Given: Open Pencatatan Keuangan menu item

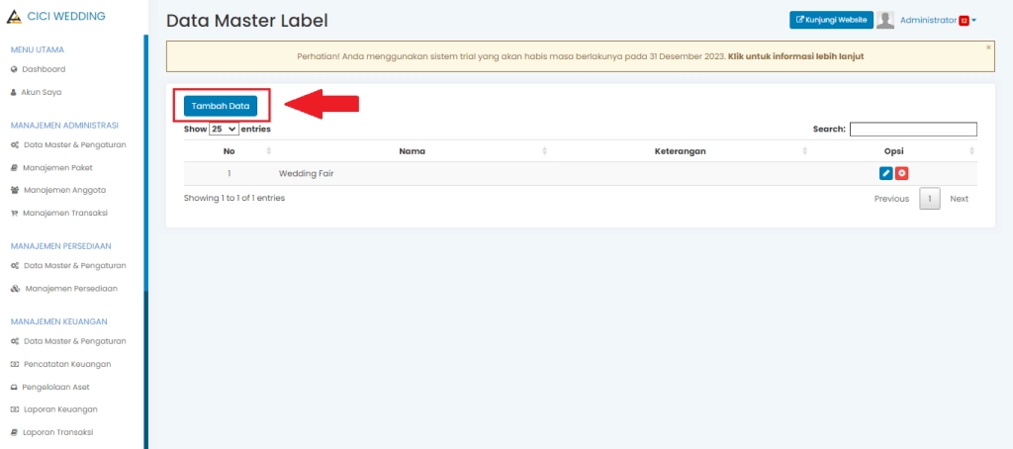Looking at the screenshot, I should point(67,364).
